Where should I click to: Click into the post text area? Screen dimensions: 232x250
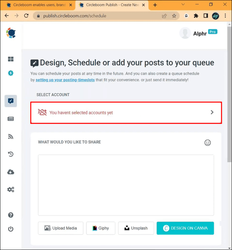point(126,185)
